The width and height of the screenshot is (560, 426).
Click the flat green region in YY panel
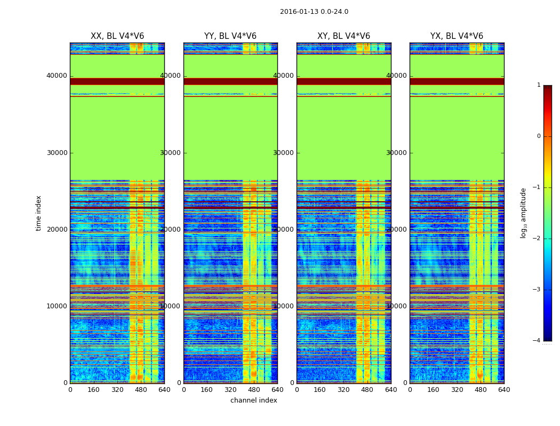pos(230,138)
